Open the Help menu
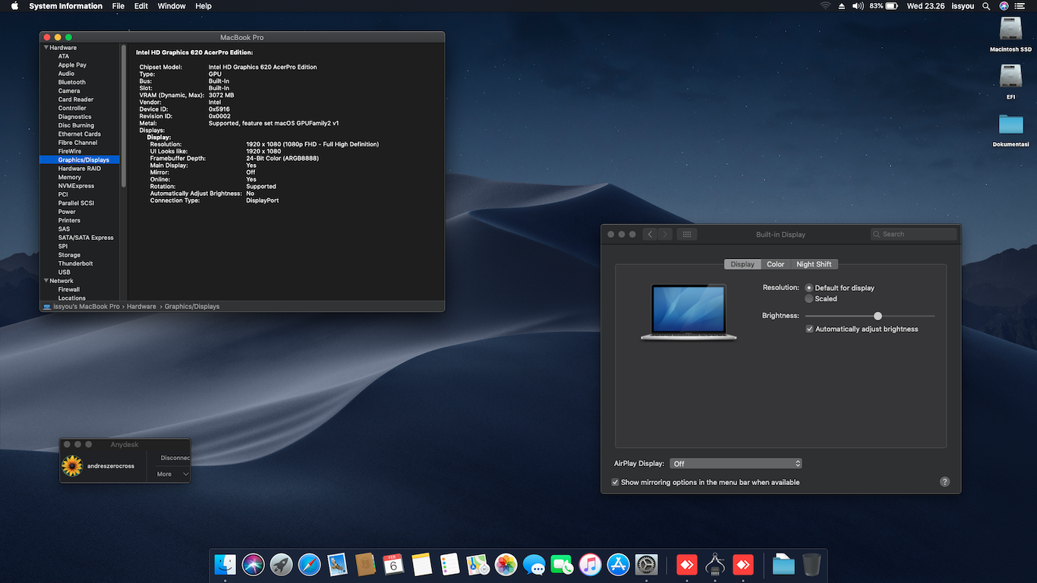Viewport: 1037px width, 583px height. coord(203,6)
